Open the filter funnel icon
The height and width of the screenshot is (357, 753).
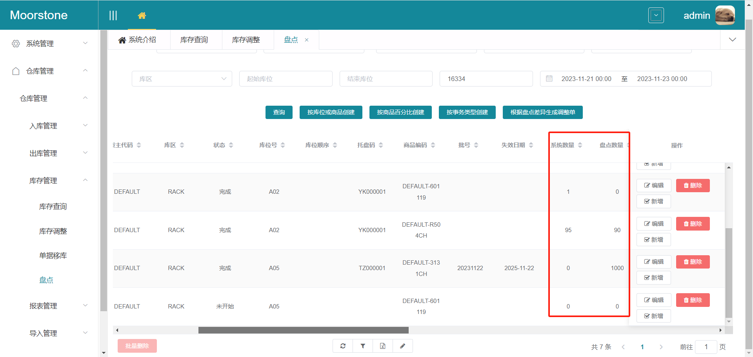tap(363, 346)
